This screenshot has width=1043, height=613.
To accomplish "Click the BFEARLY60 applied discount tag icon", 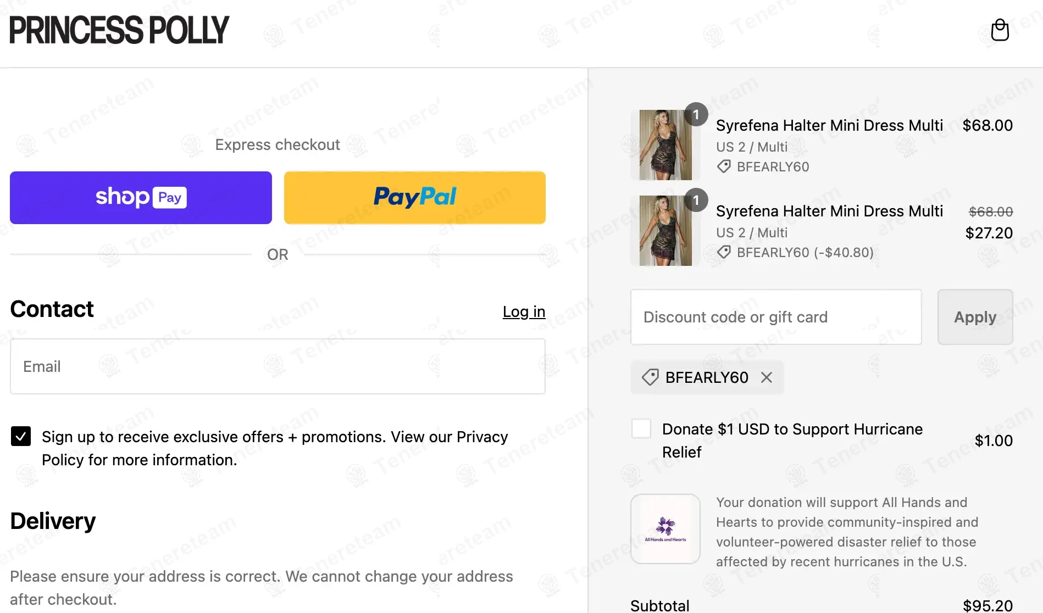I will (650, 377).
